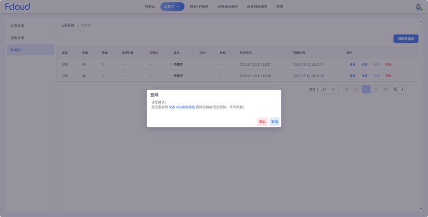This screenshot has height=217, width=428.
Task: Click the SSD 40GiB数据盘 link in dialog
Action: coord(182,107)
